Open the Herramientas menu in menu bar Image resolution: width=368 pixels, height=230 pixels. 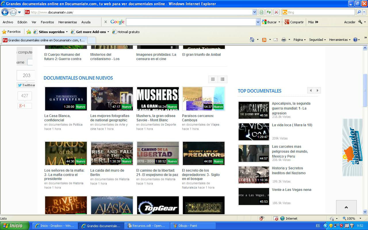coord(68,22)
